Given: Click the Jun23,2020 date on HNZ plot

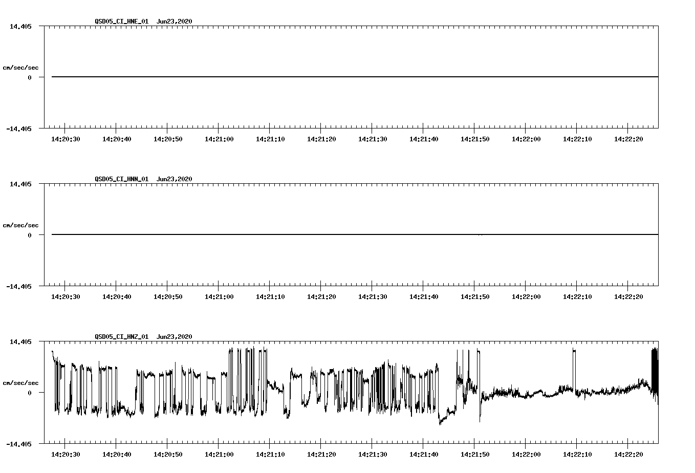Looking at the screenshot, I should point(175,337).
